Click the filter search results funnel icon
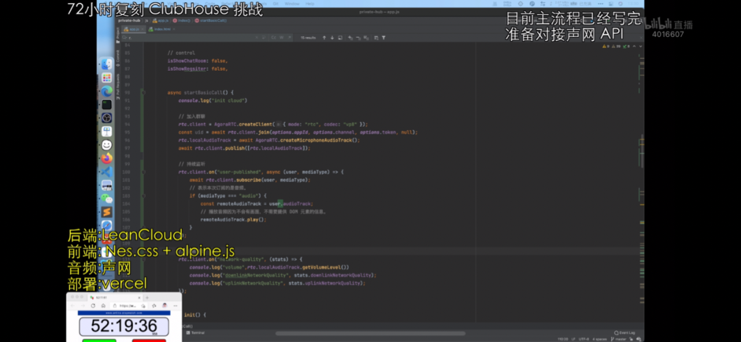The image size is (741, 342). coord(384,37)
